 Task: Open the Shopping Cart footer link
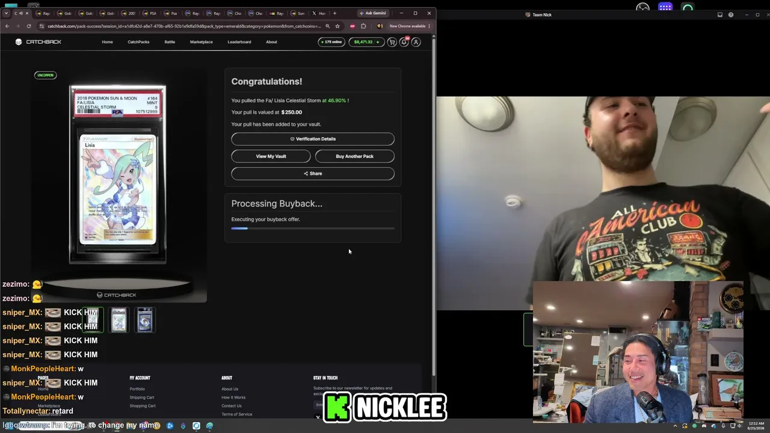pos(143,406)
